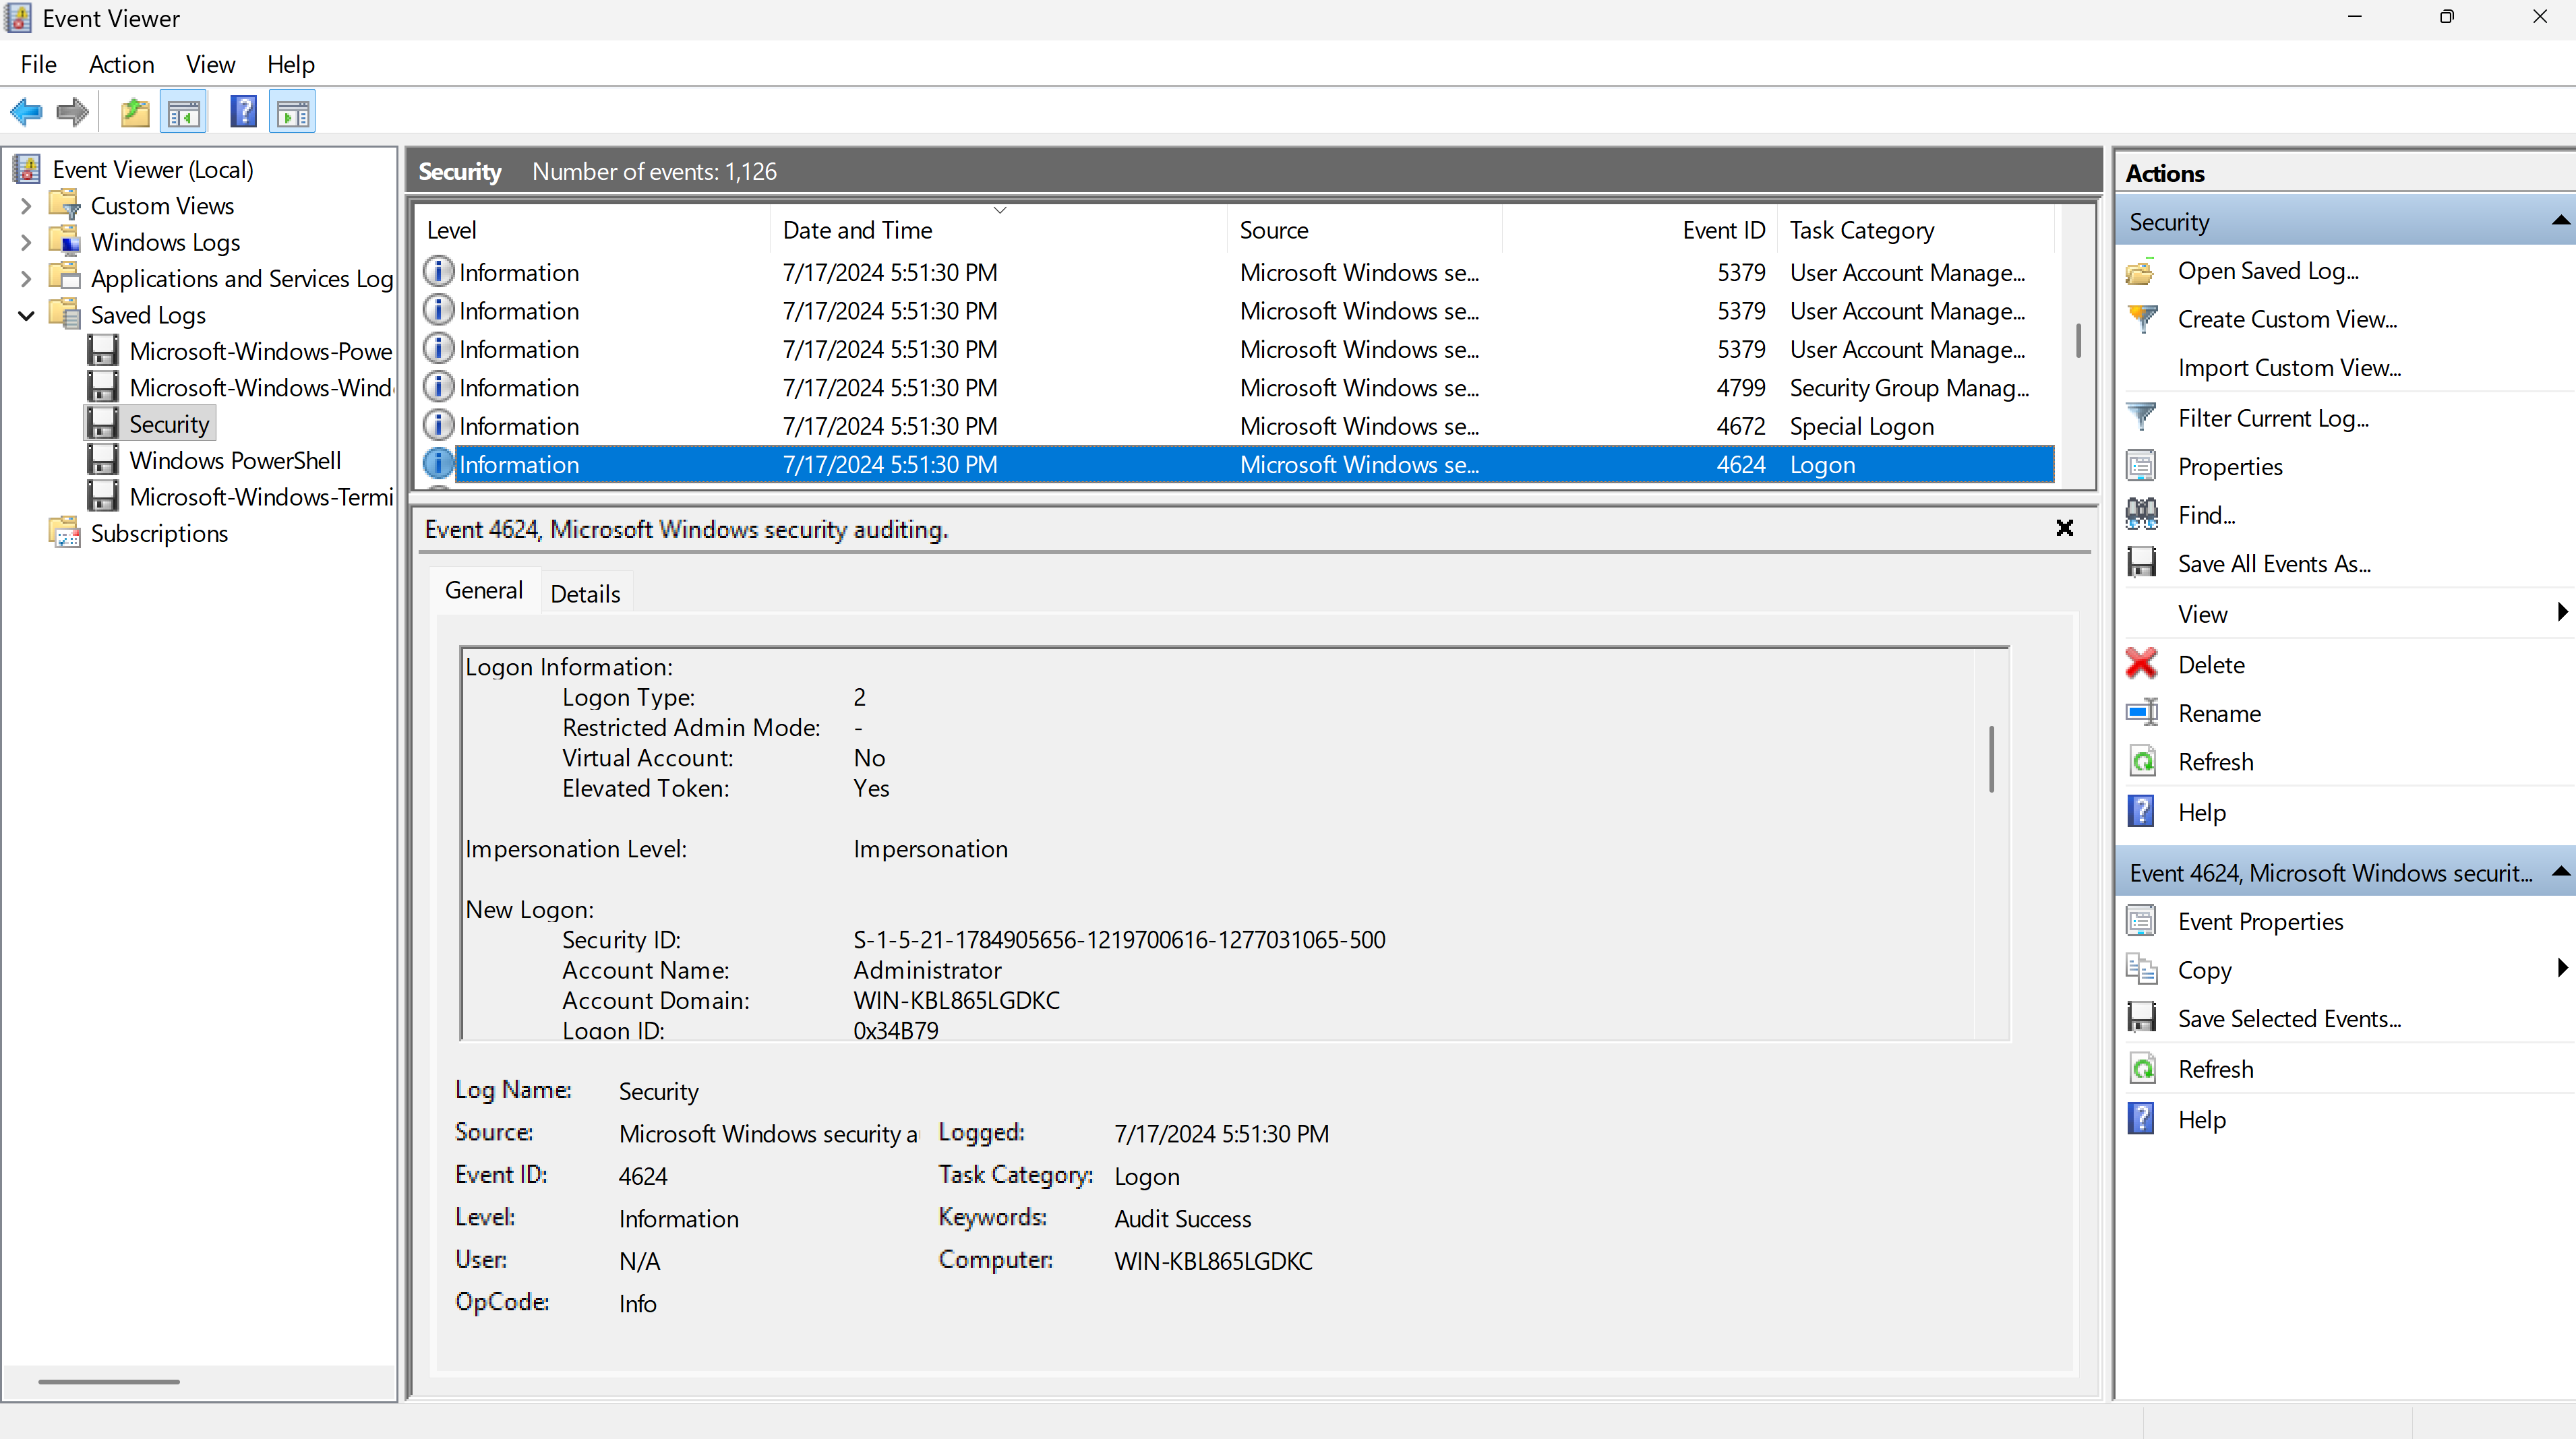The width and height of the screenshot is (2576, 1439).
Task: Click the event description vertical scrollbar
Action: pyautogui.click(x=1991, y=759)
